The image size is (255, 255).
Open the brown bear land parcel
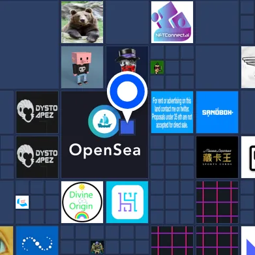tap(82, 22)
